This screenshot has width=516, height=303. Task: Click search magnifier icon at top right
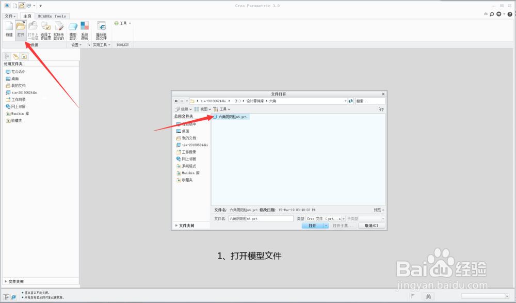[x=492, y=14]
